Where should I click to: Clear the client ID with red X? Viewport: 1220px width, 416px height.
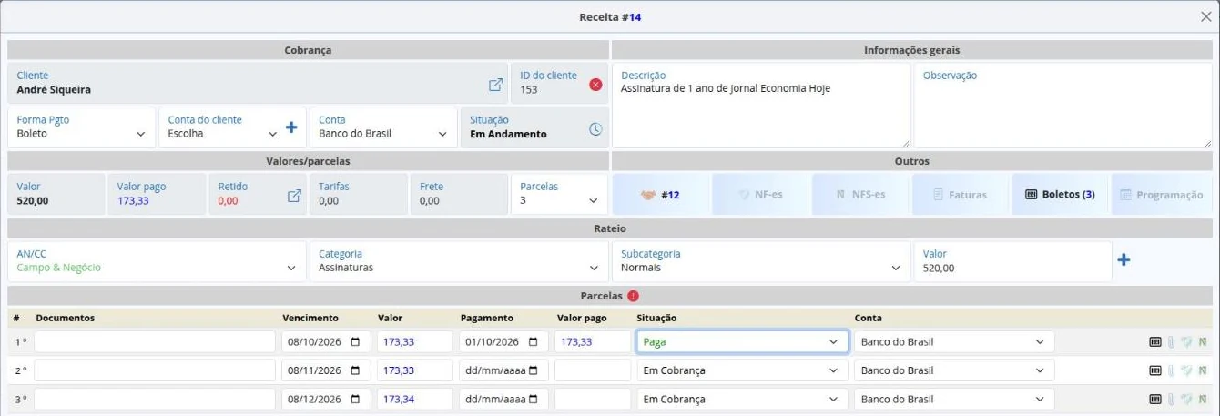coord(595,85)
